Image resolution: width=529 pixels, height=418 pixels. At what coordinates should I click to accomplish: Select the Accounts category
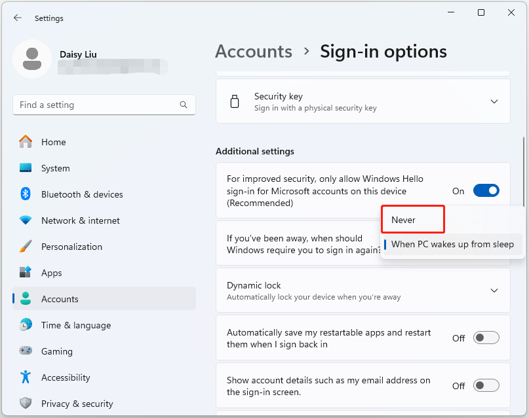(x=104, y=298)
